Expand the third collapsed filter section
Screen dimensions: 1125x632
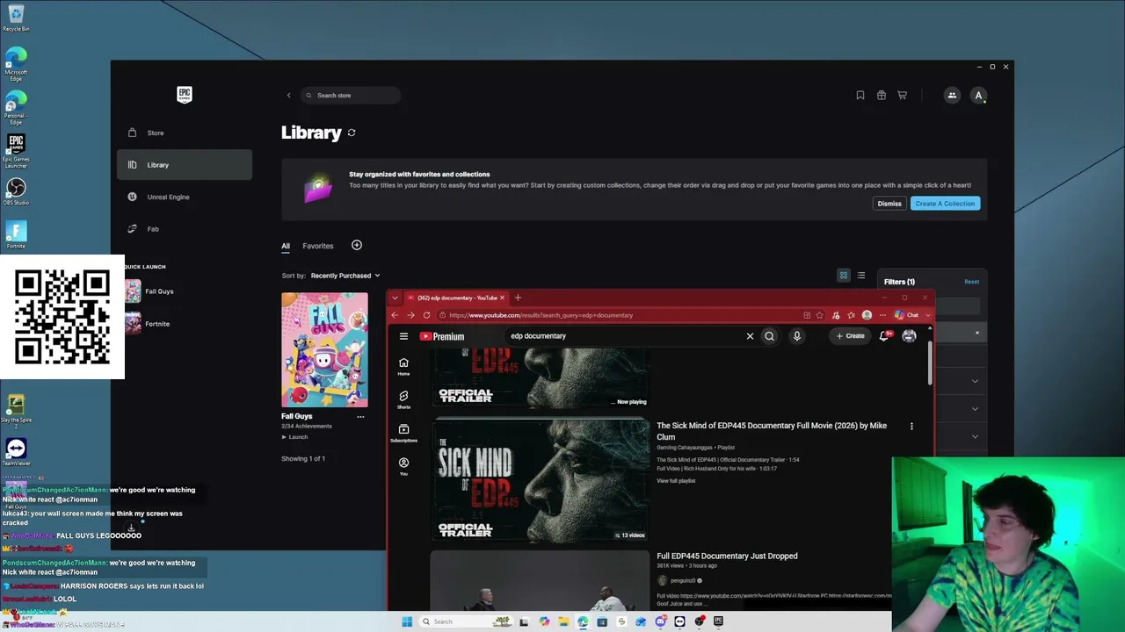975,437
